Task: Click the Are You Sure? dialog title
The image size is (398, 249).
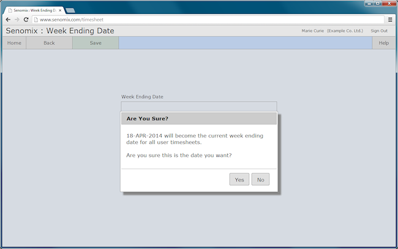Action: pyautogui.click(x=147, y=118)
